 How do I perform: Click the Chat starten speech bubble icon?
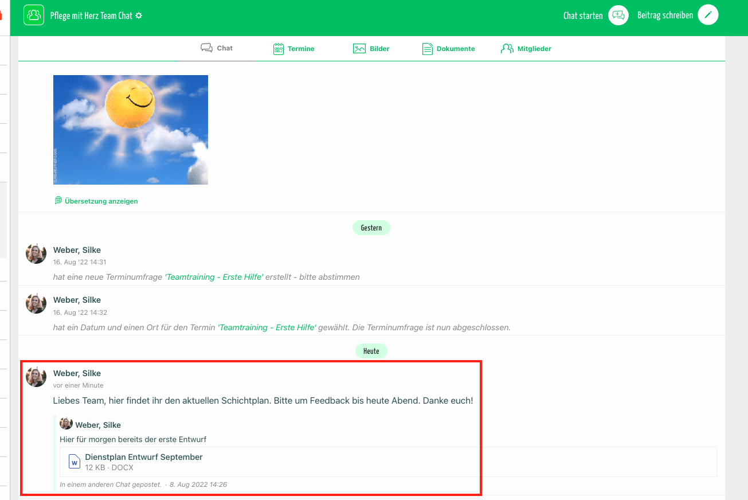(x=618, y=15)
